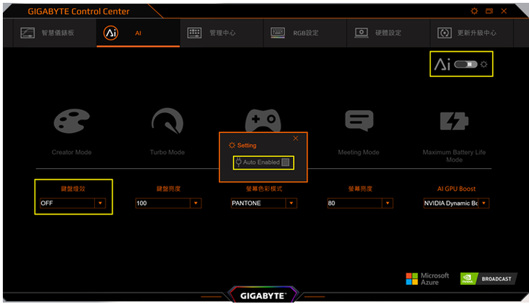Expand the PANTONE color mode dropdown arrow
Screen dimensions: 529x304
pos(292,203)
